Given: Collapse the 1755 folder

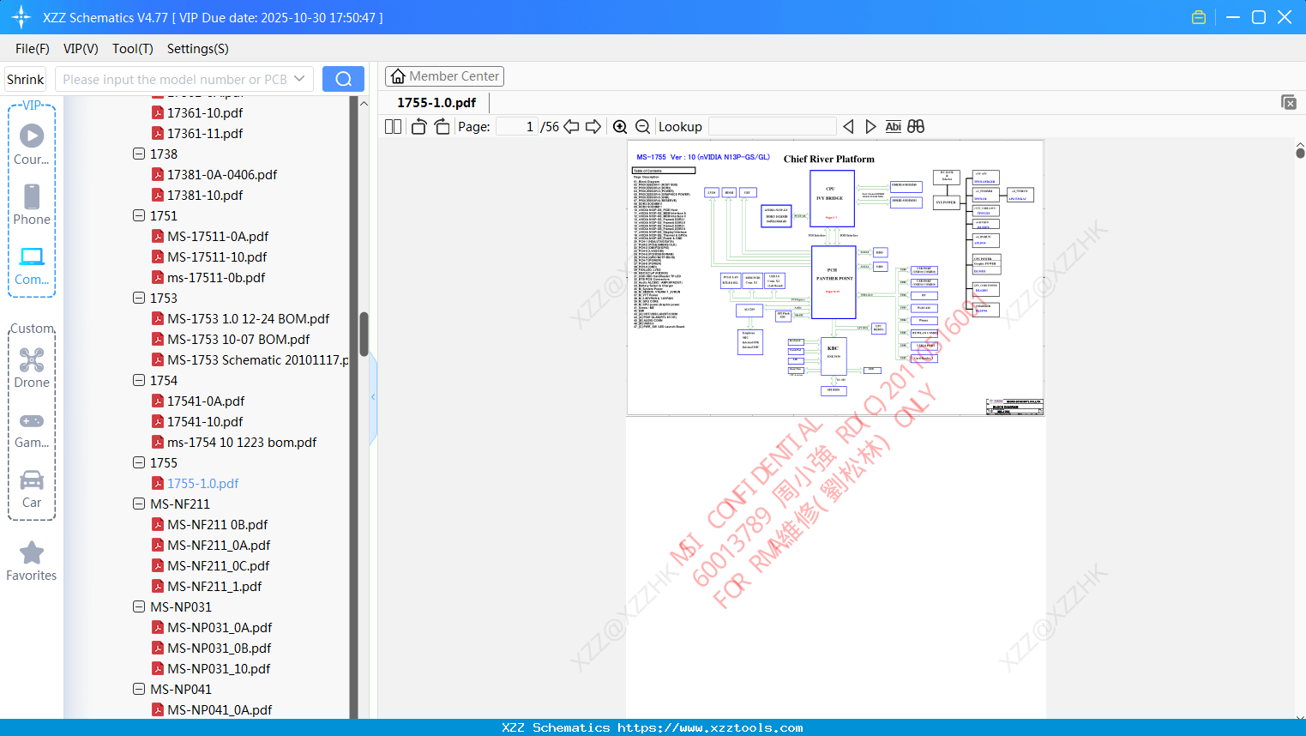Looking at the screenshot, I should point(139,462).
